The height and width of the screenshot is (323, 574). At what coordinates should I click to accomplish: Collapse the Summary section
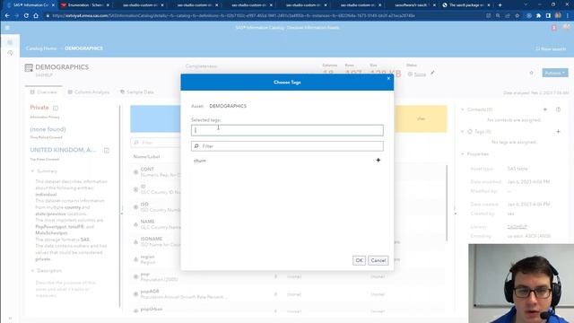tap(32, 171)
